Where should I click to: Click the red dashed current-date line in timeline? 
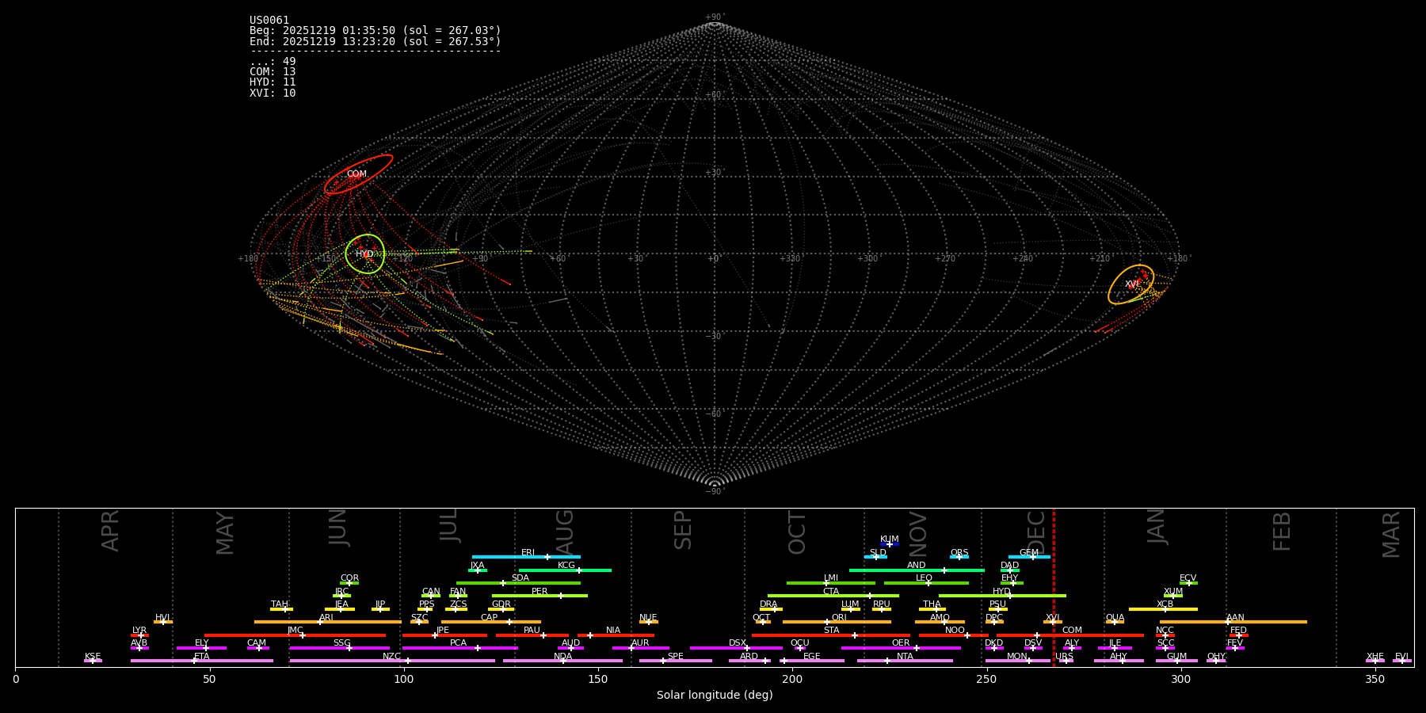(1054, 586)
